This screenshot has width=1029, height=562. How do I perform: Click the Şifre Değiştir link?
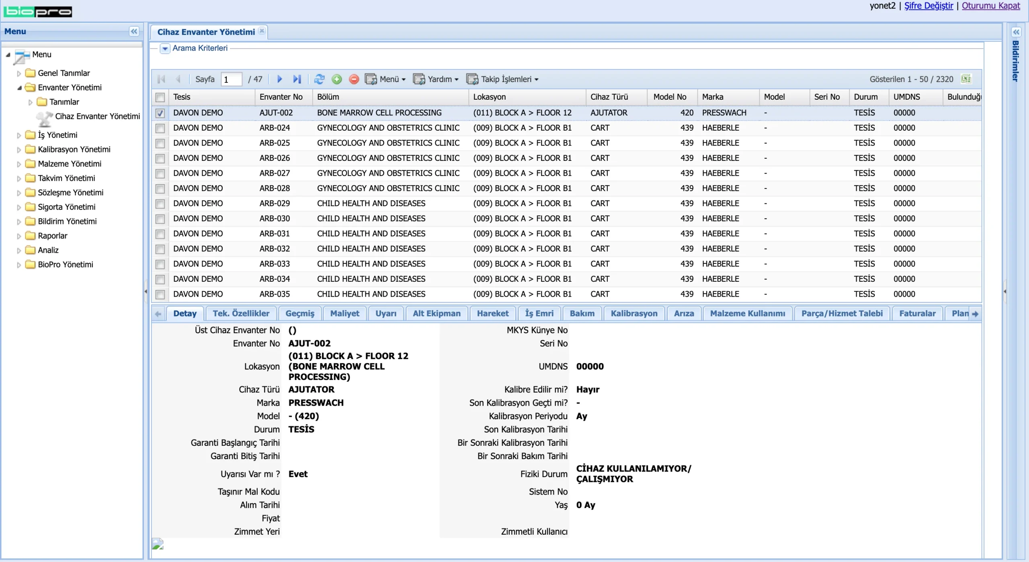pyautogui.click(x=929, y=6)
